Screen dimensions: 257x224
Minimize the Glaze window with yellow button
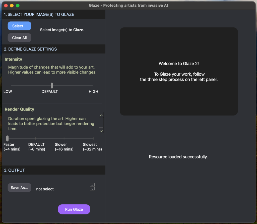tap(12, 5)
